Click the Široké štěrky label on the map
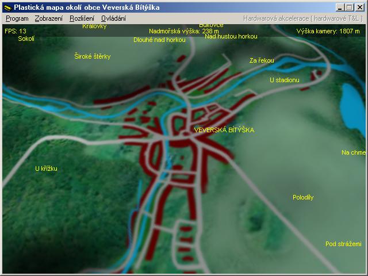The image size is (368, 276). [92, 56]
